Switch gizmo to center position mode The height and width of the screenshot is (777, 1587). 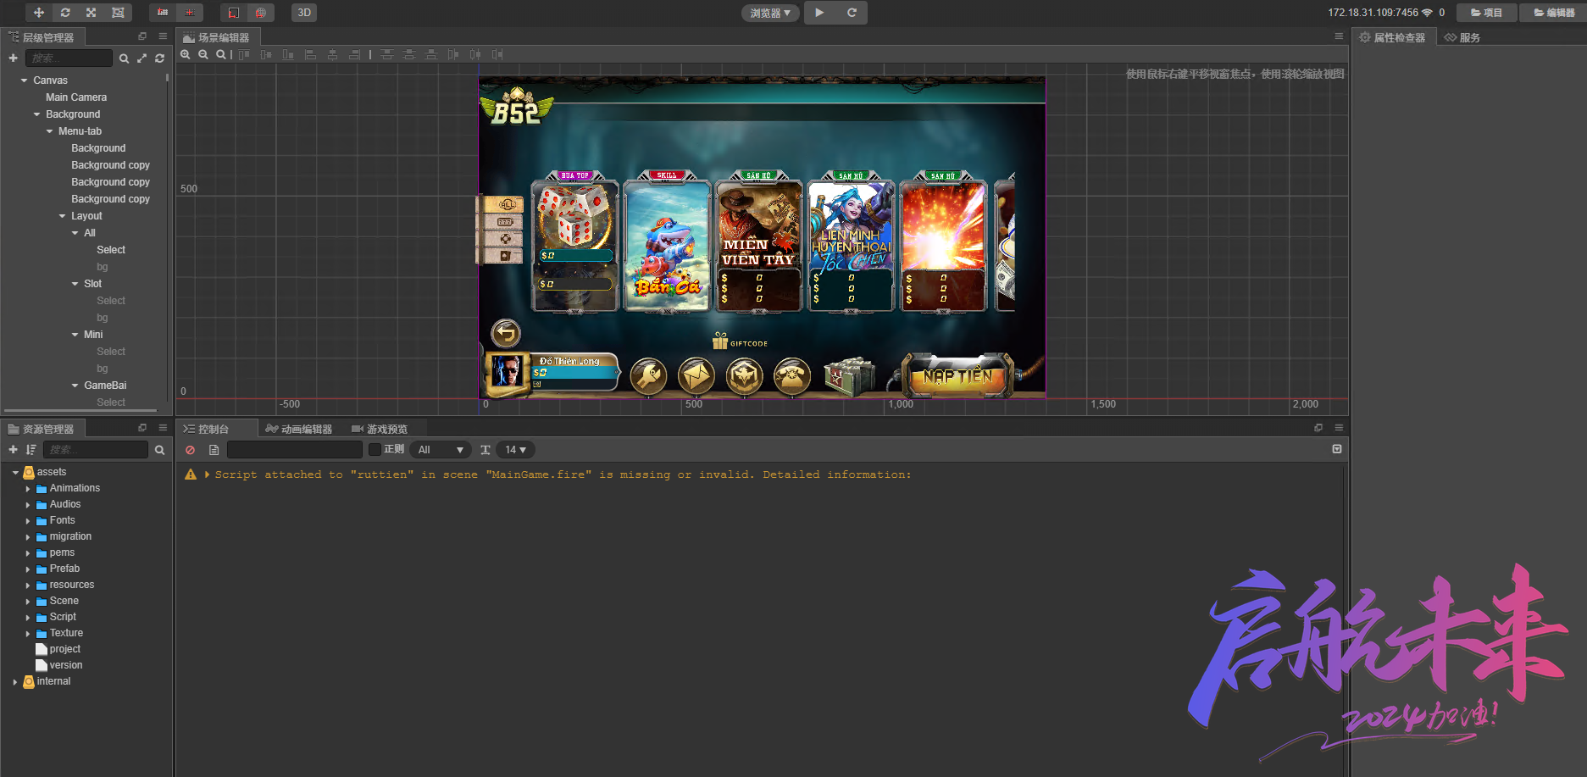[189, 13]
